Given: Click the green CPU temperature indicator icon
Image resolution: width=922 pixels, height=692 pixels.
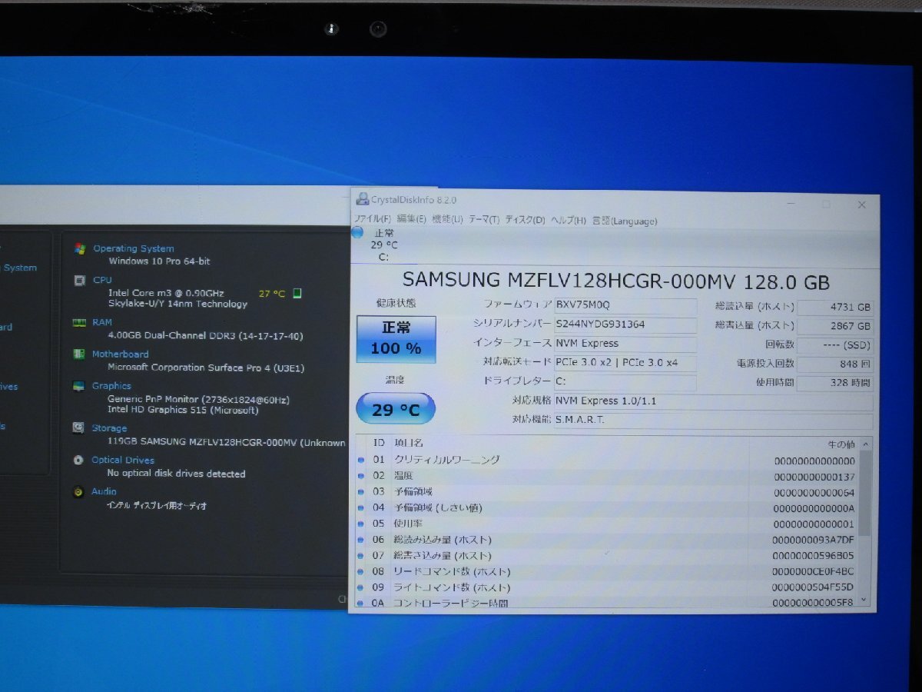Looking at the screenshot, I should (297, 293).
